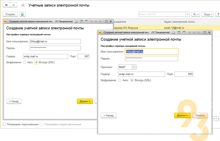Select Всегда (SSL) in the incoming mail window
220x141 pixels.
pos(132,80)
